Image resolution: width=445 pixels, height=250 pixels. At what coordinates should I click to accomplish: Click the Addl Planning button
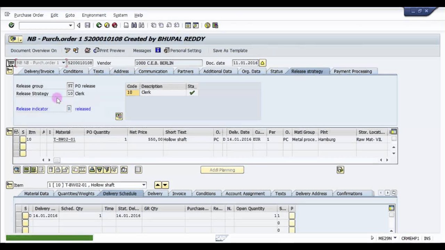pyautogui.click(x=222, y=170)
